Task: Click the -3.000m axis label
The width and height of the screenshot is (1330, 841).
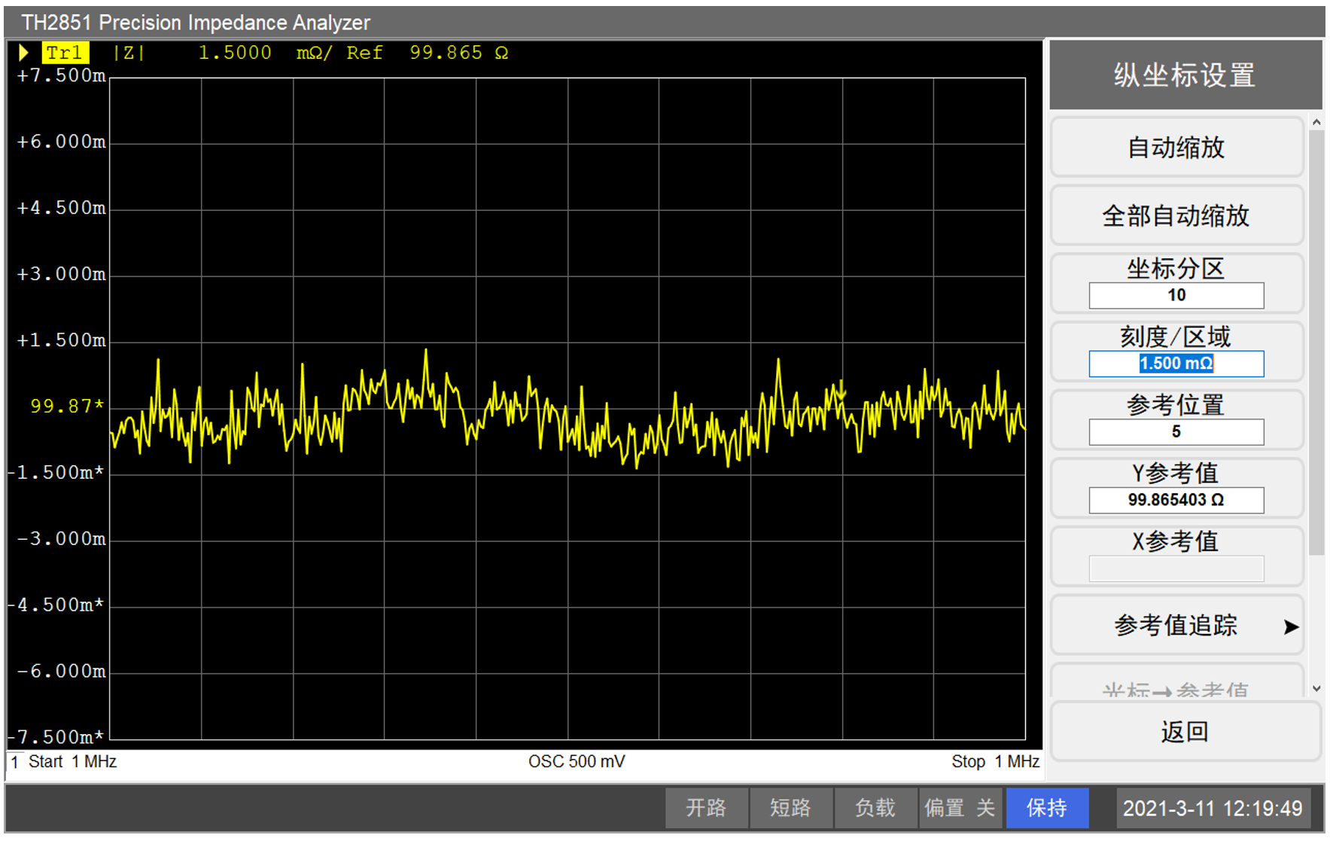Action: tap(61, 539)
